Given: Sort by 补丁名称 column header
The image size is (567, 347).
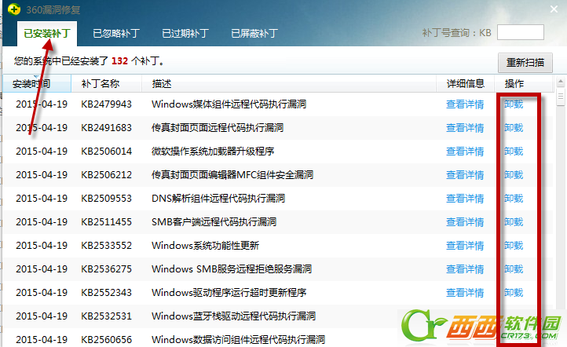Looking at the screenshot, I should click(106, 84).
